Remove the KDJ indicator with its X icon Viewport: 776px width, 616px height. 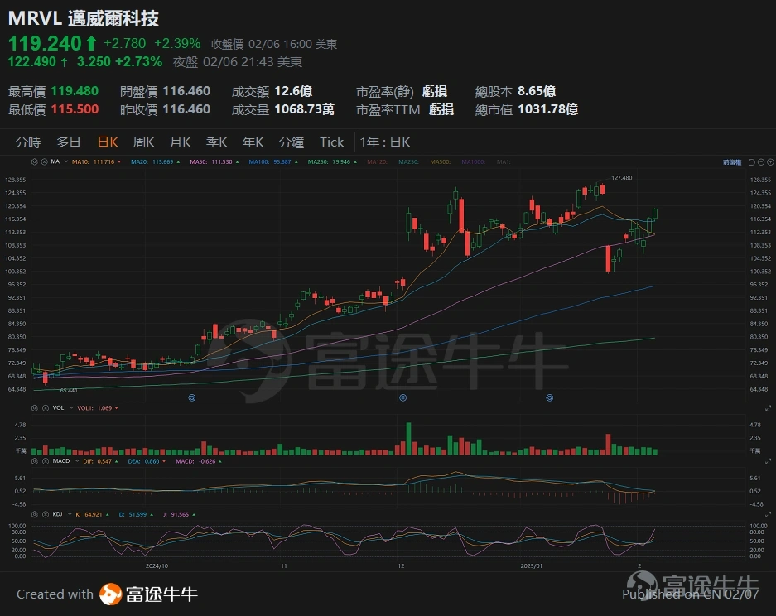pos(45,514)
